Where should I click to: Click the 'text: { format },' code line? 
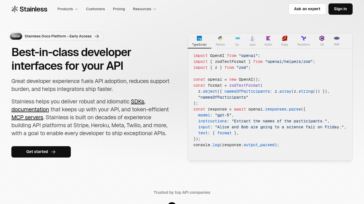coord(218,133)
